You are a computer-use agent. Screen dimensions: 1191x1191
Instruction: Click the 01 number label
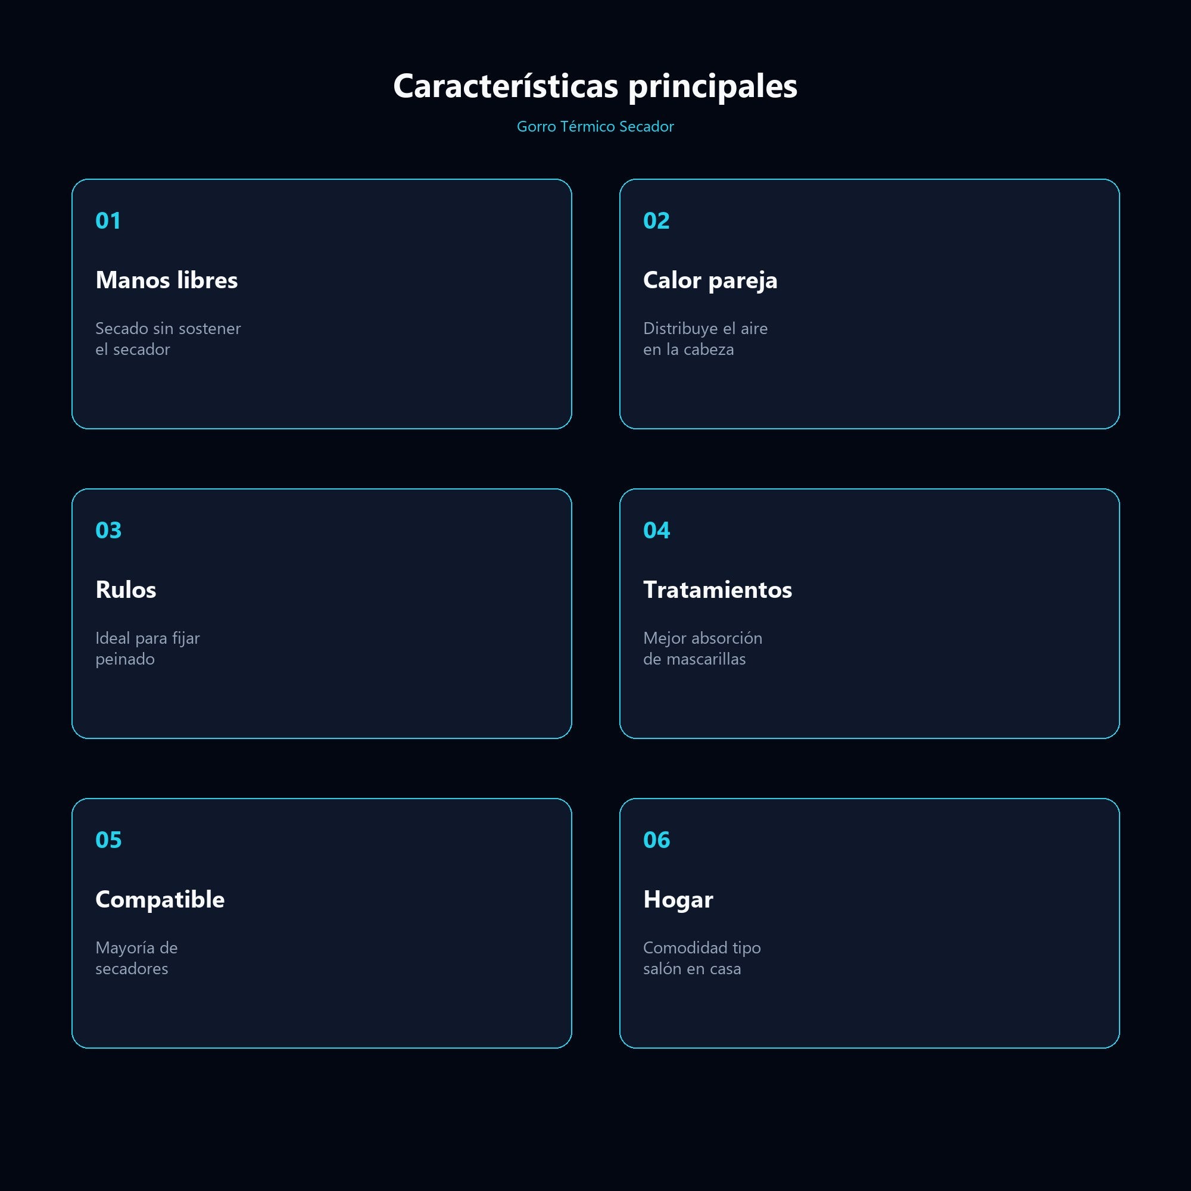[x=108, y=221]
